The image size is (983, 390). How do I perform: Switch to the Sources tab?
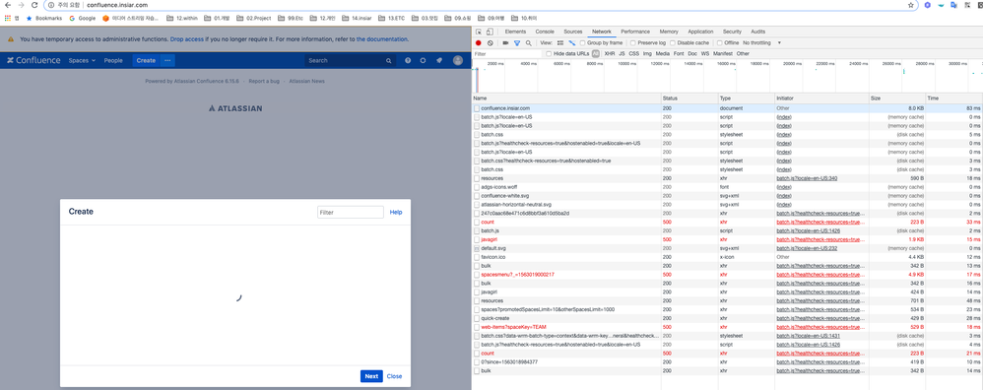(x=573, y=32)
